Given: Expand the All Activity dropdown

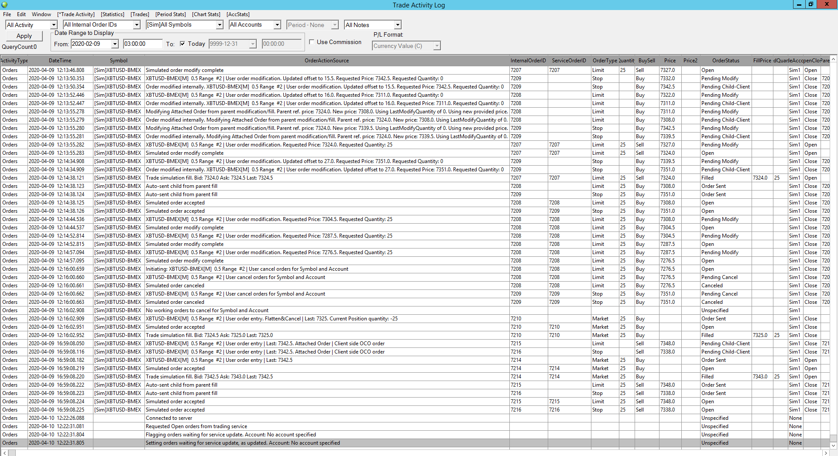Looking at the screenshot, I should 54,25.
